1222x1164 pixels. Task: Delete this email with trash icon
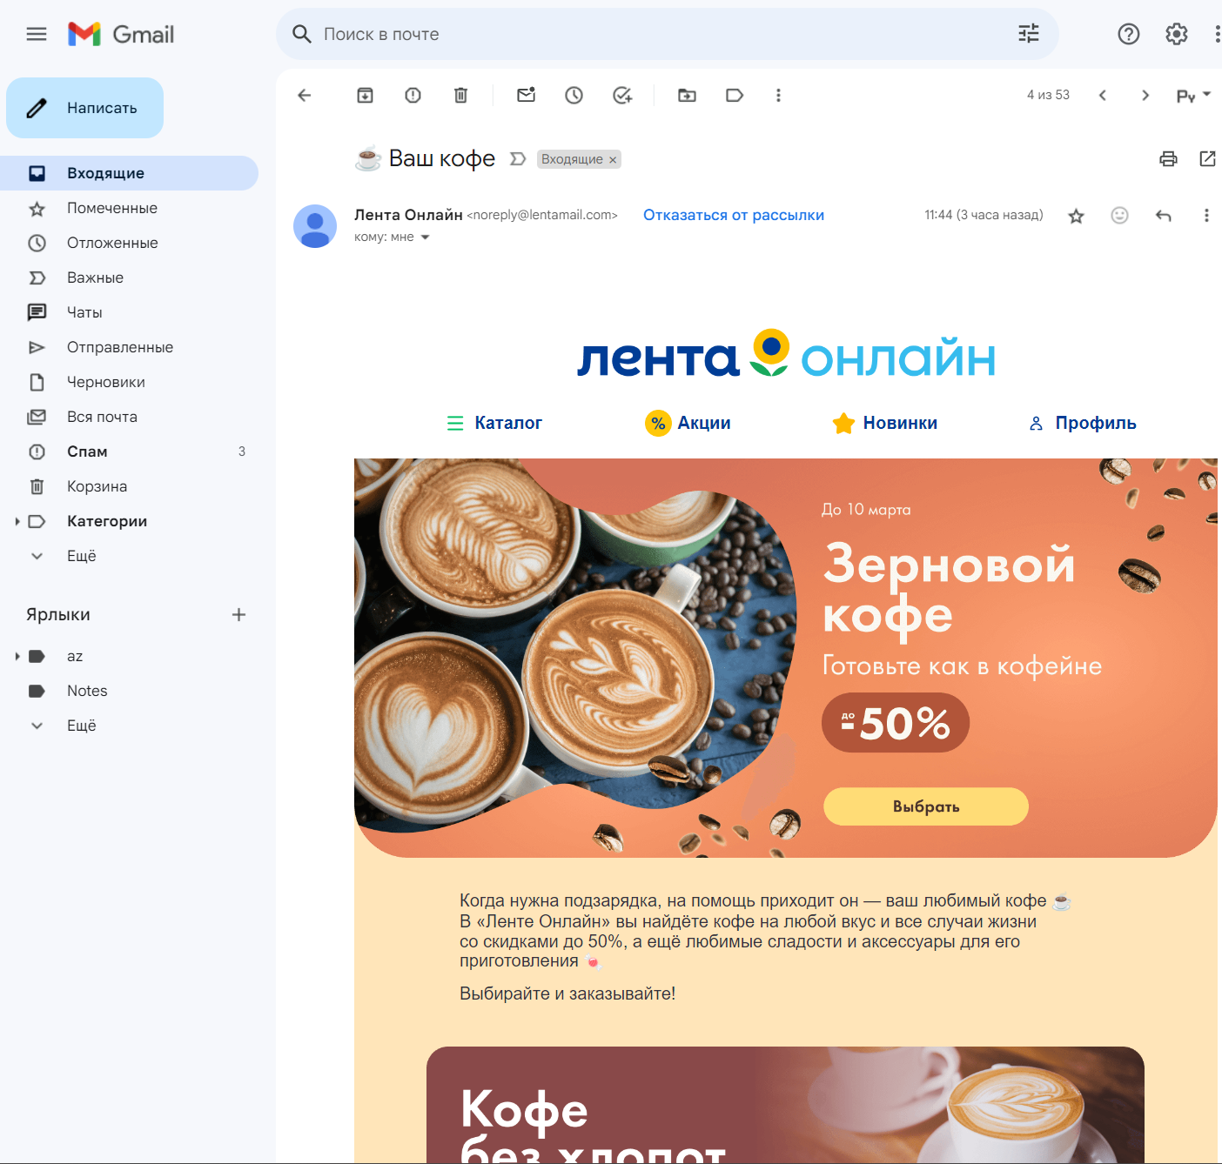(x=461, y=95)
